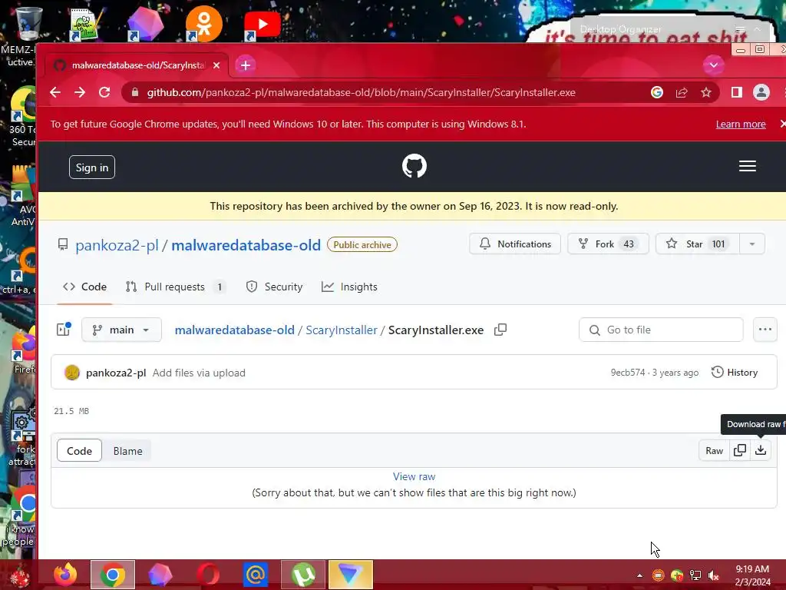Viewport: 786px width, 590px height.
Task: Select the Code view toggle
Action: tap(79, 450)
